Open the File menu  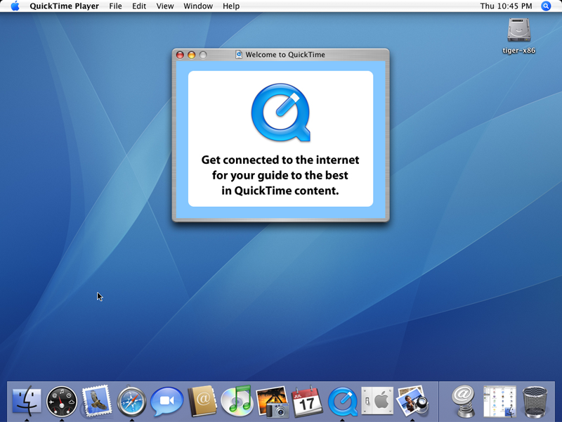click(x=115, y=6)
